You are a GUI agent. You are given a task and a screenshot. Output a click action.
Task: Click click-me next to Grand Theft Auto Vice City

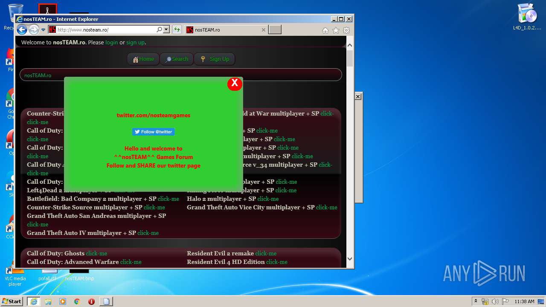tap(327, 207)
